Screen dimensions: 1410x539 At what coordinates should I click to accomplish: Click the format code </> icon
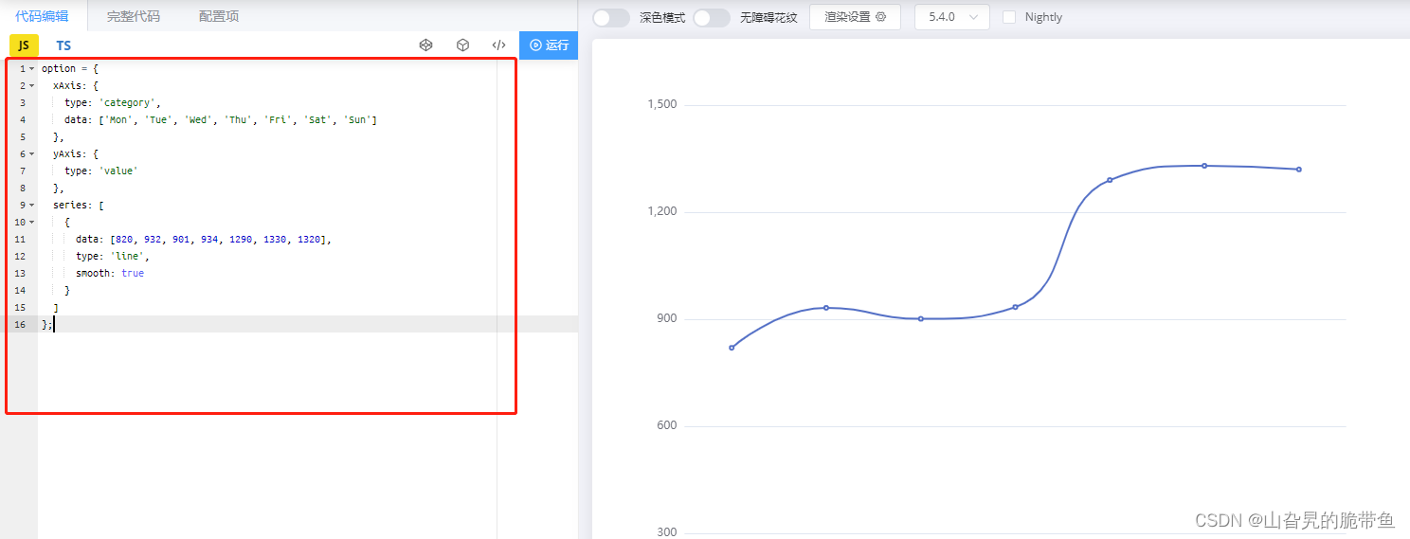click(498, 45)
